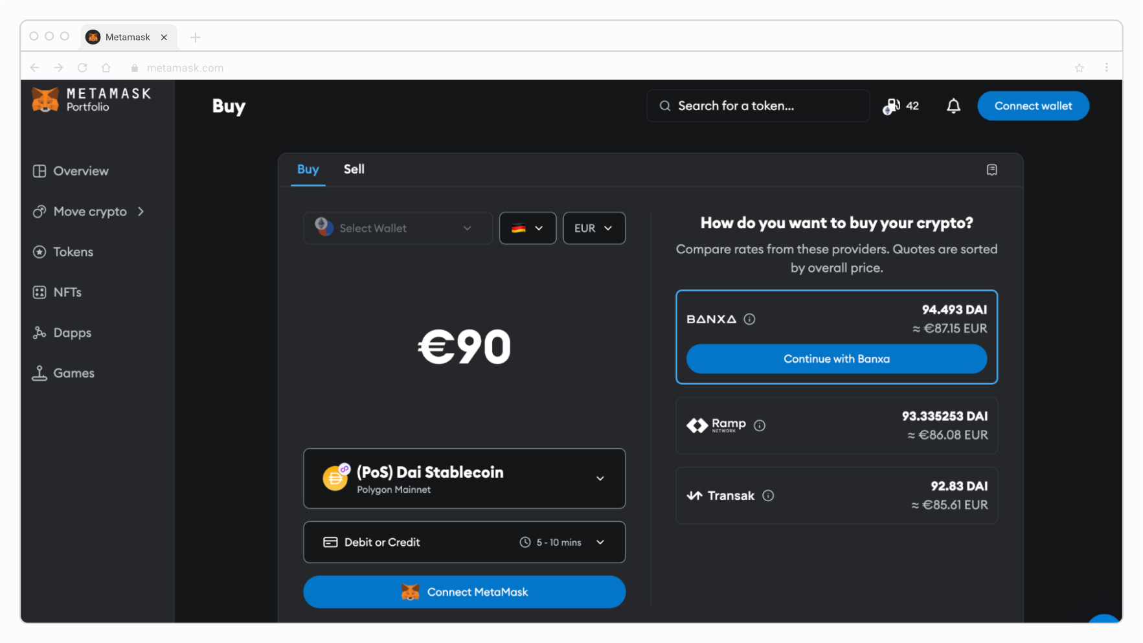1143x643 pixels.
Task: Open the Select Wallet dropdown
Action: (398, 228)
